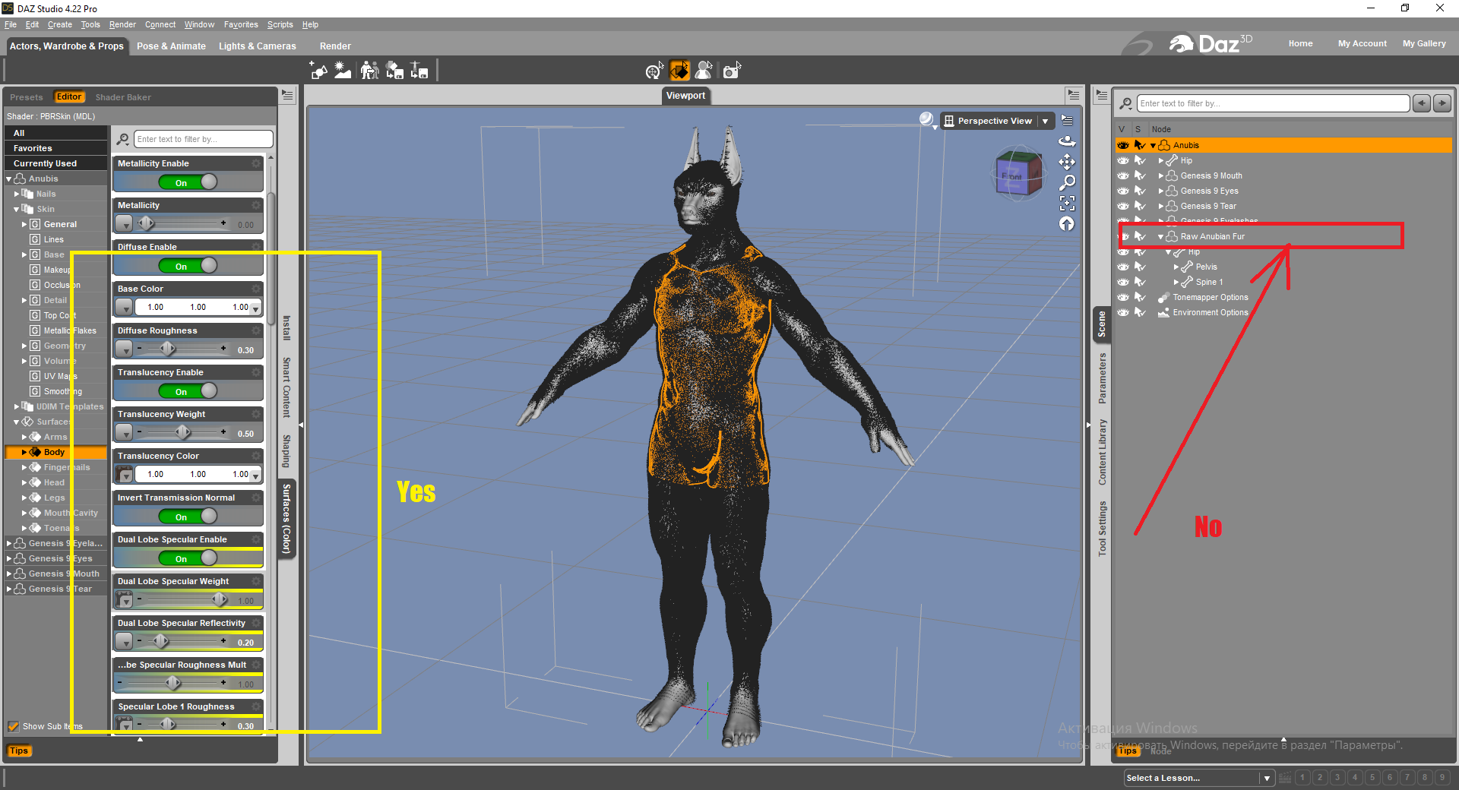Image resolution: width=1459 pixels, height=790 pixels.
Task: Expand the Genesis 9 Eyes scene node
Action: 1160,191
